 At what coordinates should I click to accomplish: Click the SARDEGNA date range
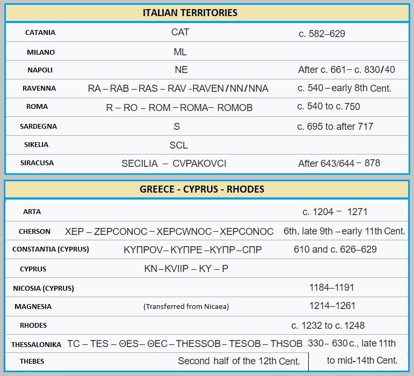point(335,127)
